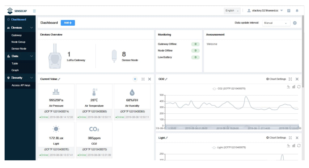Open the document icon beside the bell
Image resolution: width=309 pixels, height=168 pixels.
tap(289, 10)
